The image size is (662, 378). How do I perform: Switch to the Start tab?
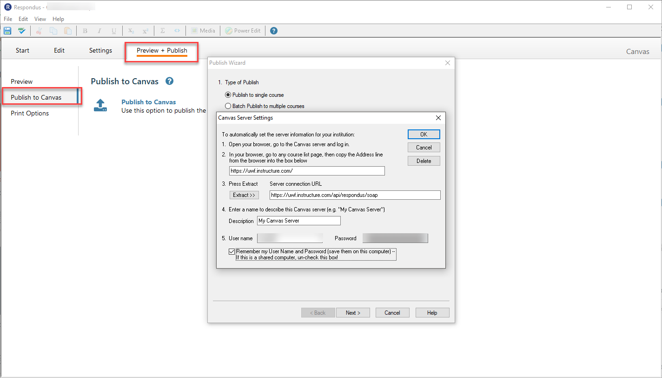[x=22, y=50]
